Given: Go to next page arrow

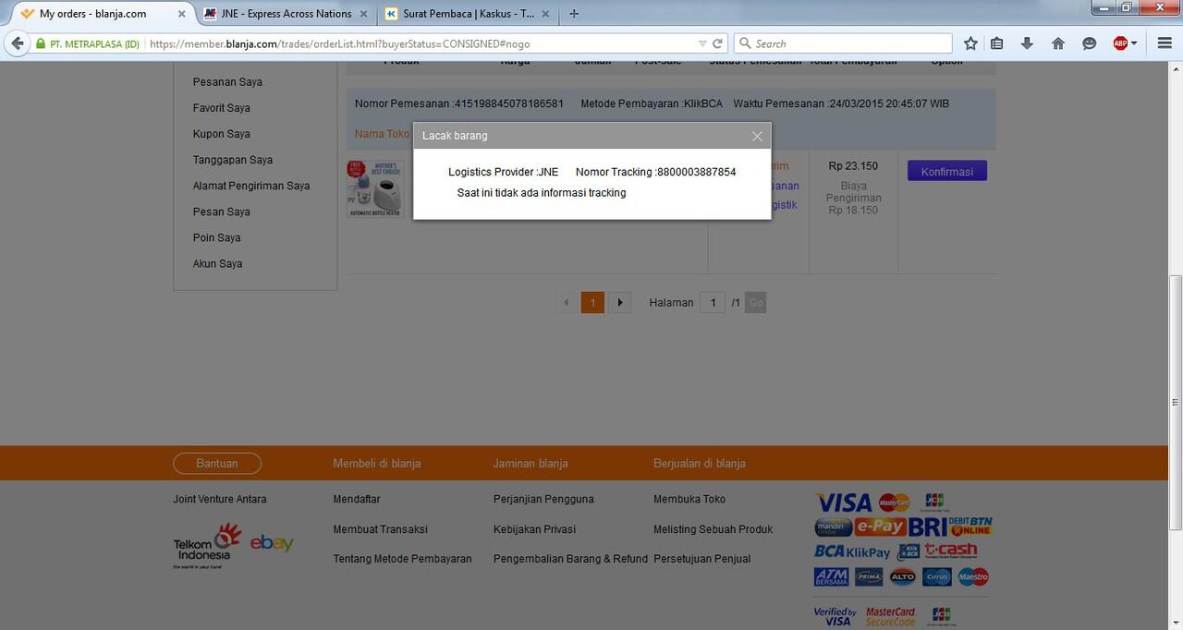Looking at the screenshot, I should 620,303.
